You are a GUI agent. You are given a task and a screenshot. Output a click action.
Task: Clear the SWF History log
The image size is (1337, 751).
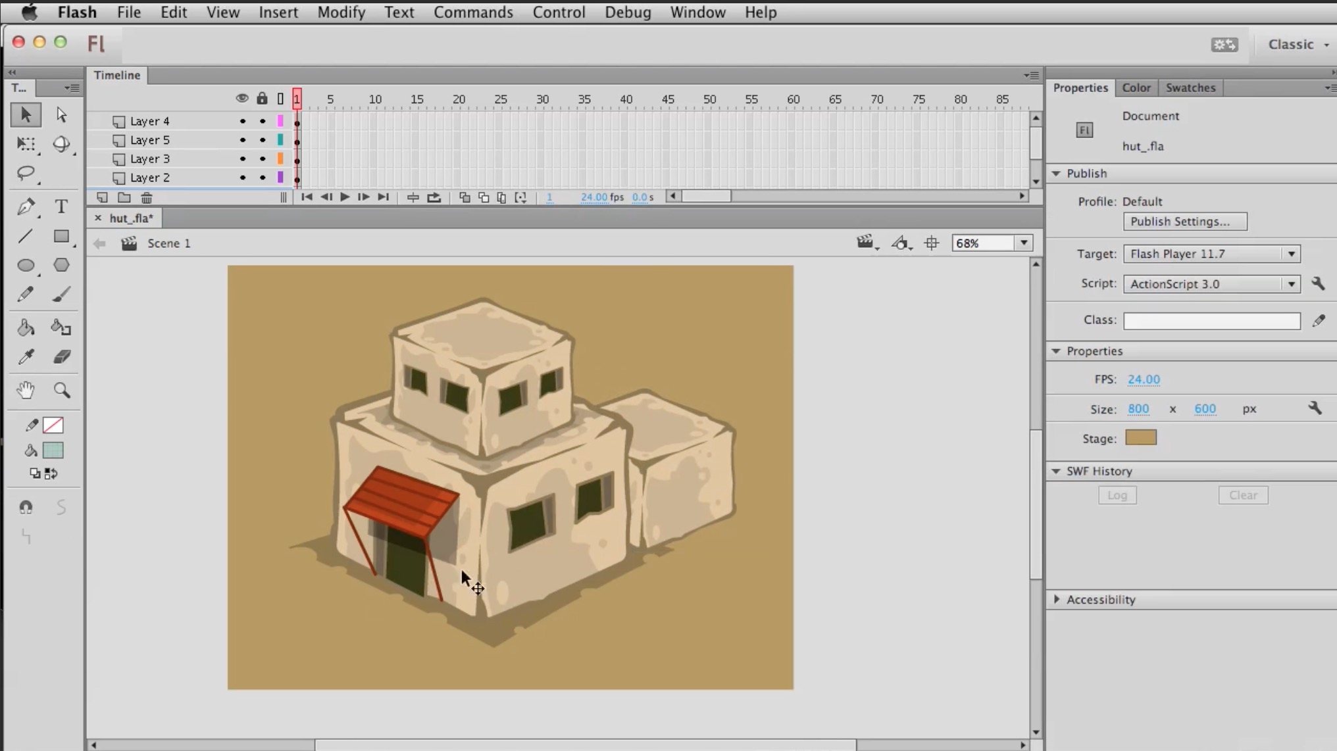tap(1242, 495)
